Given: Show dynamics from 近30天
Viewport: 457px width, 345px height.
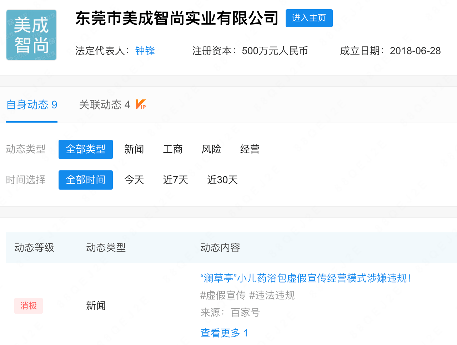Looking at the screenshot, I should click(x=222, y=180).
